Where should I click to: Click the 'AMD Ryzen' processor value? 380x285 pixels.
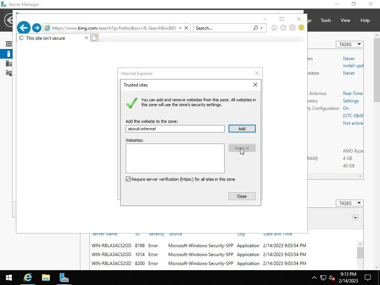(353, 151)
